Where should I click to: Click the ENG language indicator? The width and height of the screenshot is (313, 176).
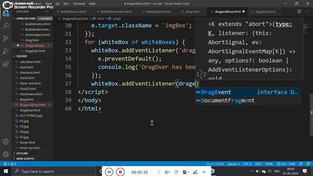277,171
